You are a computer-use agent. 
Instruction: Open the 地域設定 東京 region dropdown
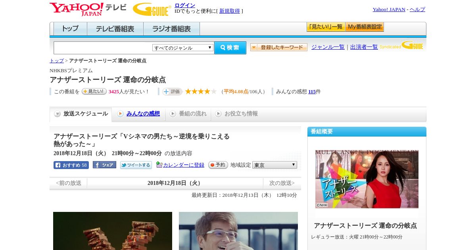click(x=274, y=165)
